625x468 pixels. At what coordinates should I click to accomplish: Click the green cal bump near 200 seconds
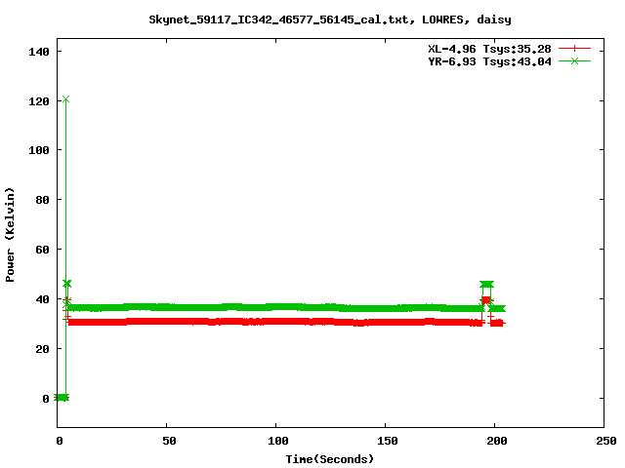(x=486, y=284)
